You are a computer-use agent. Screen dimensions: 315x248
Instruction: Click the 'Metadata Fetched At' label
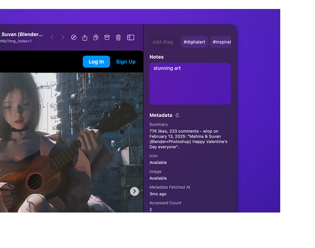pos(170,187)
